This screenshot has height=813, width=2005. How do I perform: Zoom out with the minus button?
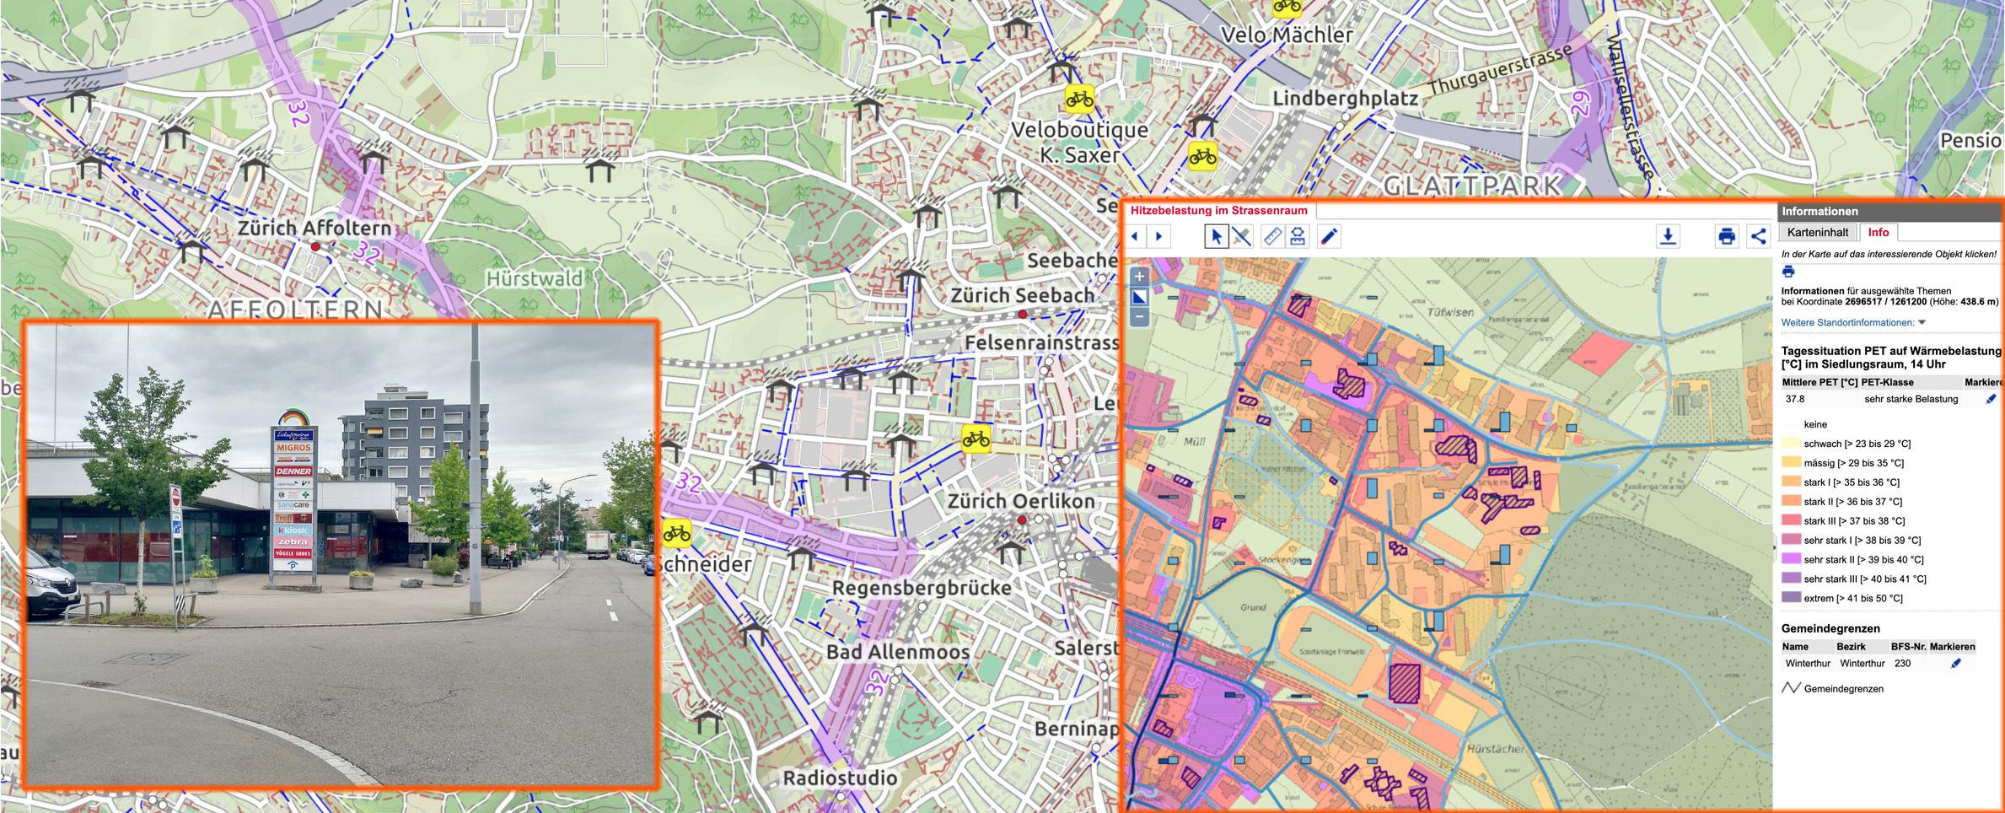pyautogui.click(x=1139, y=317)
